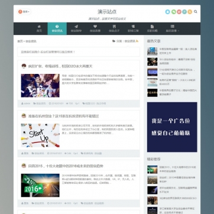This screenshot has height=214, width=214.
Task: Click the comment bubble icon in second article meta
Action: pyautogui.click(x=74, y=153)
